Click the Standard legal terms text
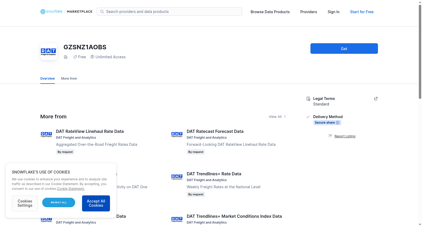 tap(321, 104)
